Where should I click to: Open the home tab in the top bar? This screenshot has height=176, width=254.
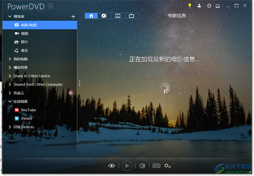tap(91, 16)
